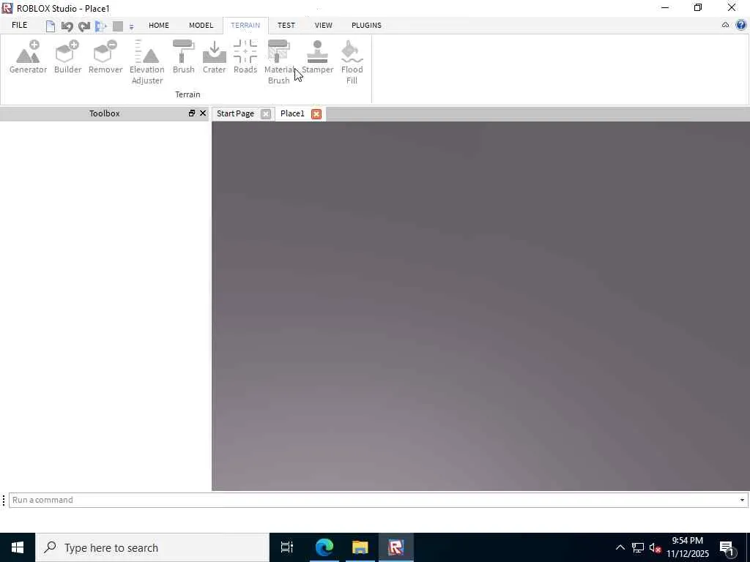The height and width of the screenshot is (562, 750).
Task: Redo the last undone action
Action: tap(84, 26)
